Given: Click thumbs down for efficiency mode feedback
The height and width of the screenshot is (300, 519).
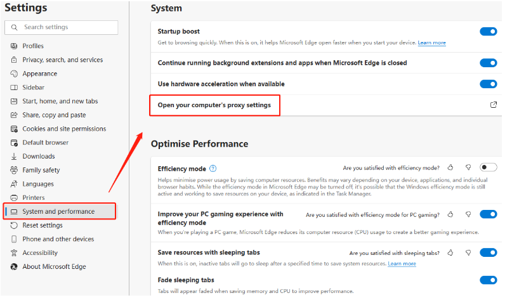Looking at the screenshot, I should pyautogui.click(x=468, y=167).
